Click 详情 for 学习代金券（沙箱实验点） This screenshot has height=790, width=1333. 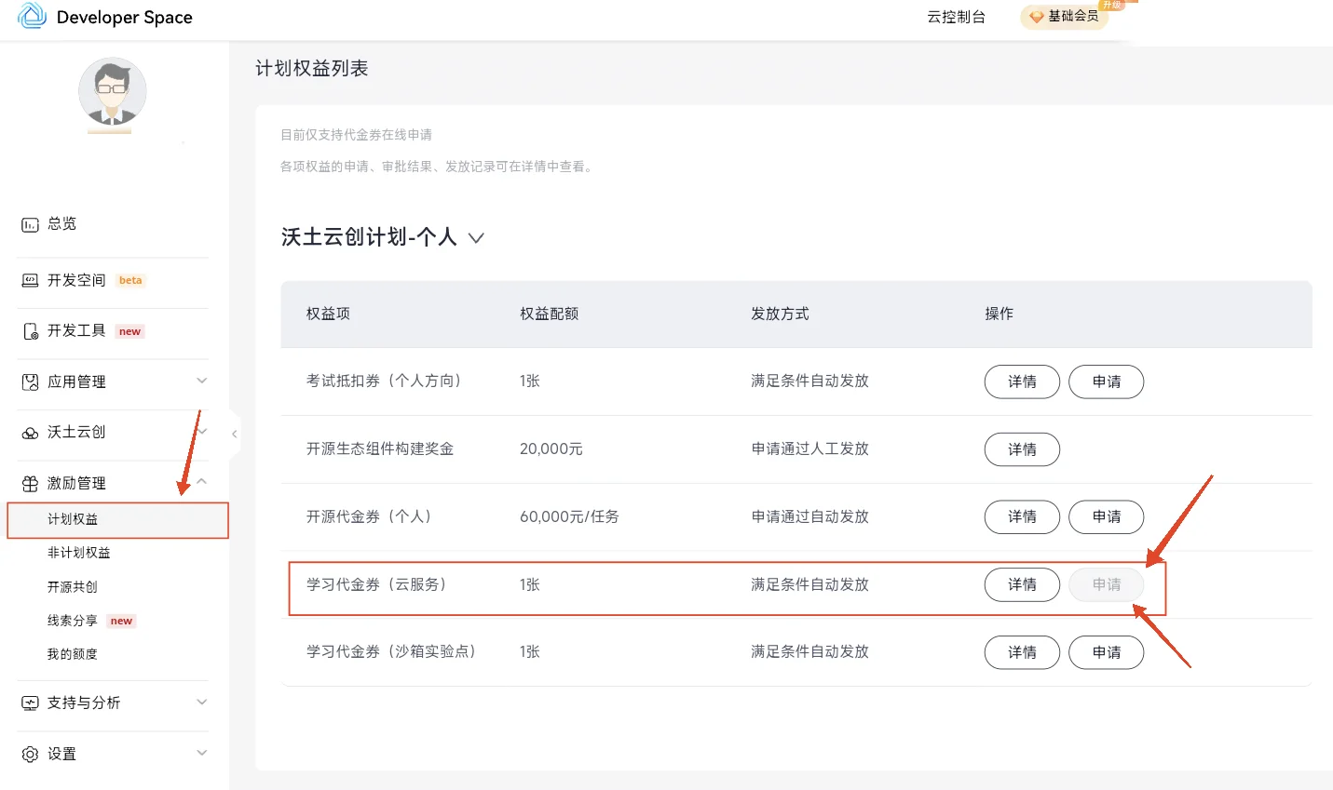tap(1022, 652)
